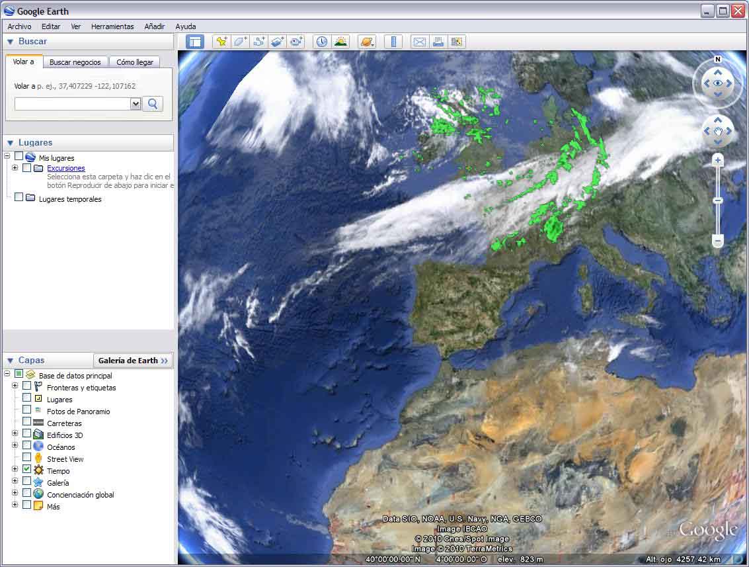Check the Street View layer box

(x=26, y=457)
